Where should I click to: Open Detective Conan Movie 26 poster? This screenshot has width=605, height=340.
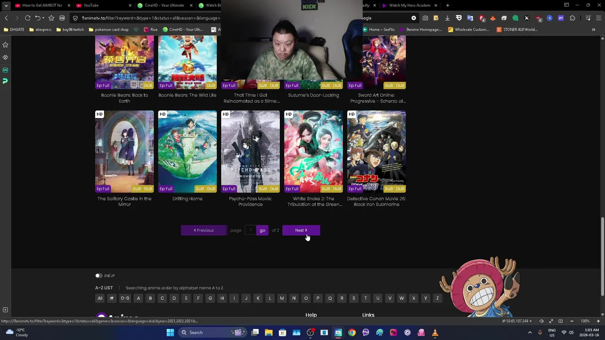click(x=377, y=152)
